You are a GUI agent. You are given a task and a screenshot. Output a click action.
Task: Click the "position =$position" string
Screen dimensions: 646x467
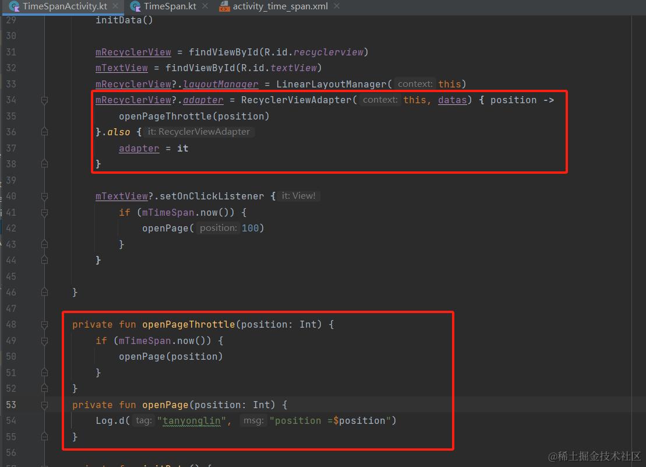pos(330,421)
